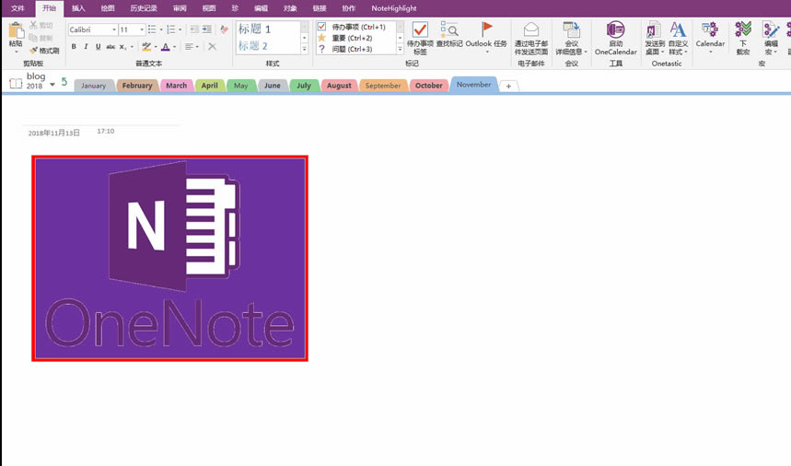Open the blog 2018 notebook dropdown
791x466 pixels.
point(52,85)
